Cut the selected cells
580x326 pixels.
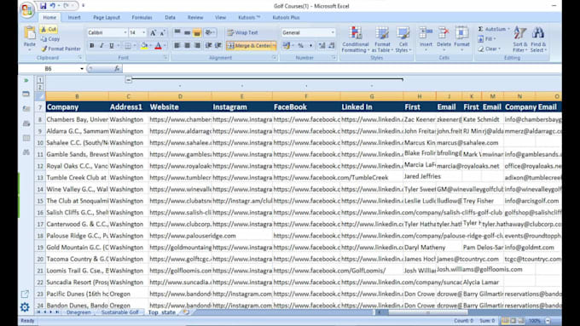49,29
